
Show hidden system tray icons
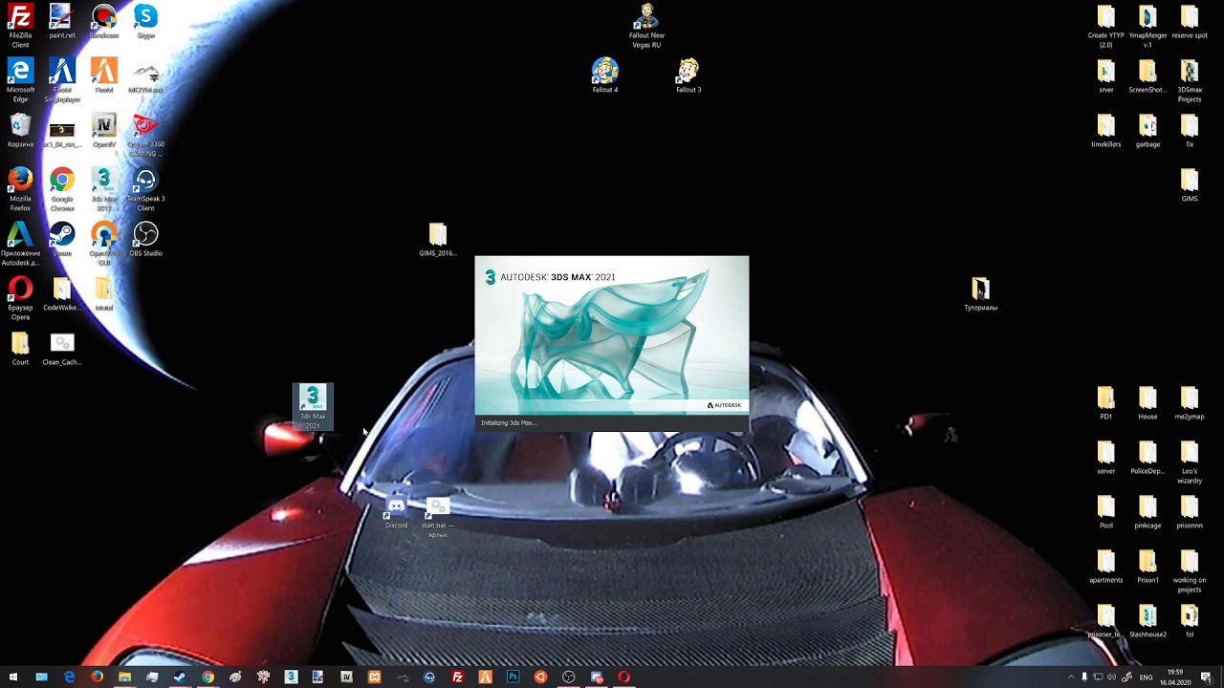click(x=1071, y=677)
